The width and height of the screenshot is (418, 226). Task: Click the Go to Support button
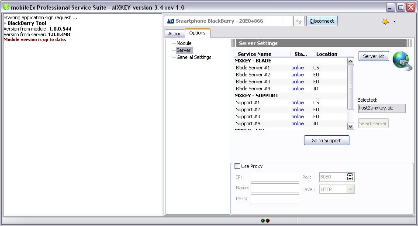click(x=326, y=140)
